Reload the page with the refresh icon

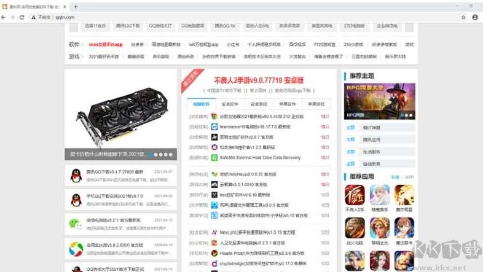pyautogui.click(x=22, y=17)
